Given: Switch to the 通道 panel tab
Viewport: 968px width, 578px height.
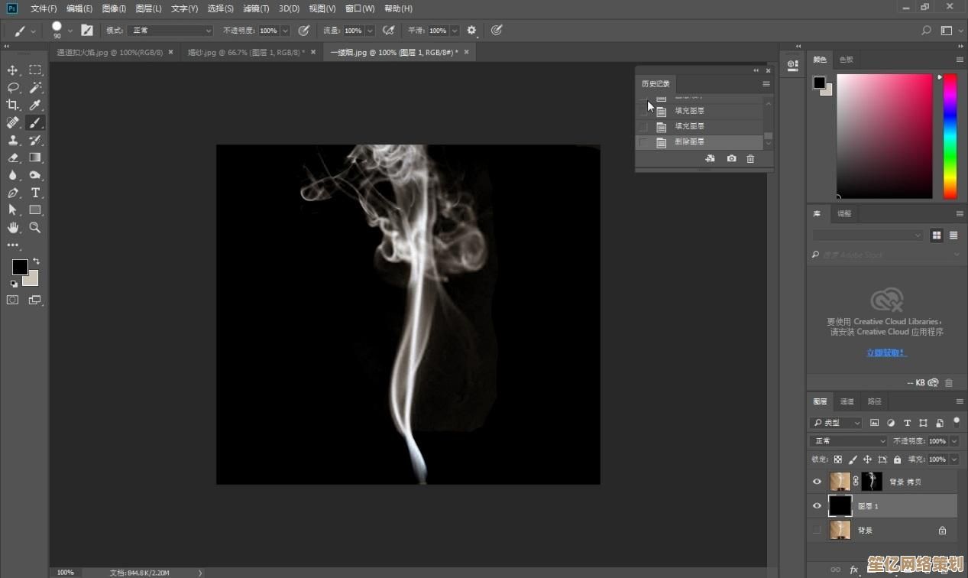Looking at the screenshot, I should coord(847,401).
